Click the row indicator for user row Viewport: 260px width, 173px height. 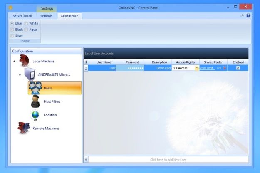(86, 68)
